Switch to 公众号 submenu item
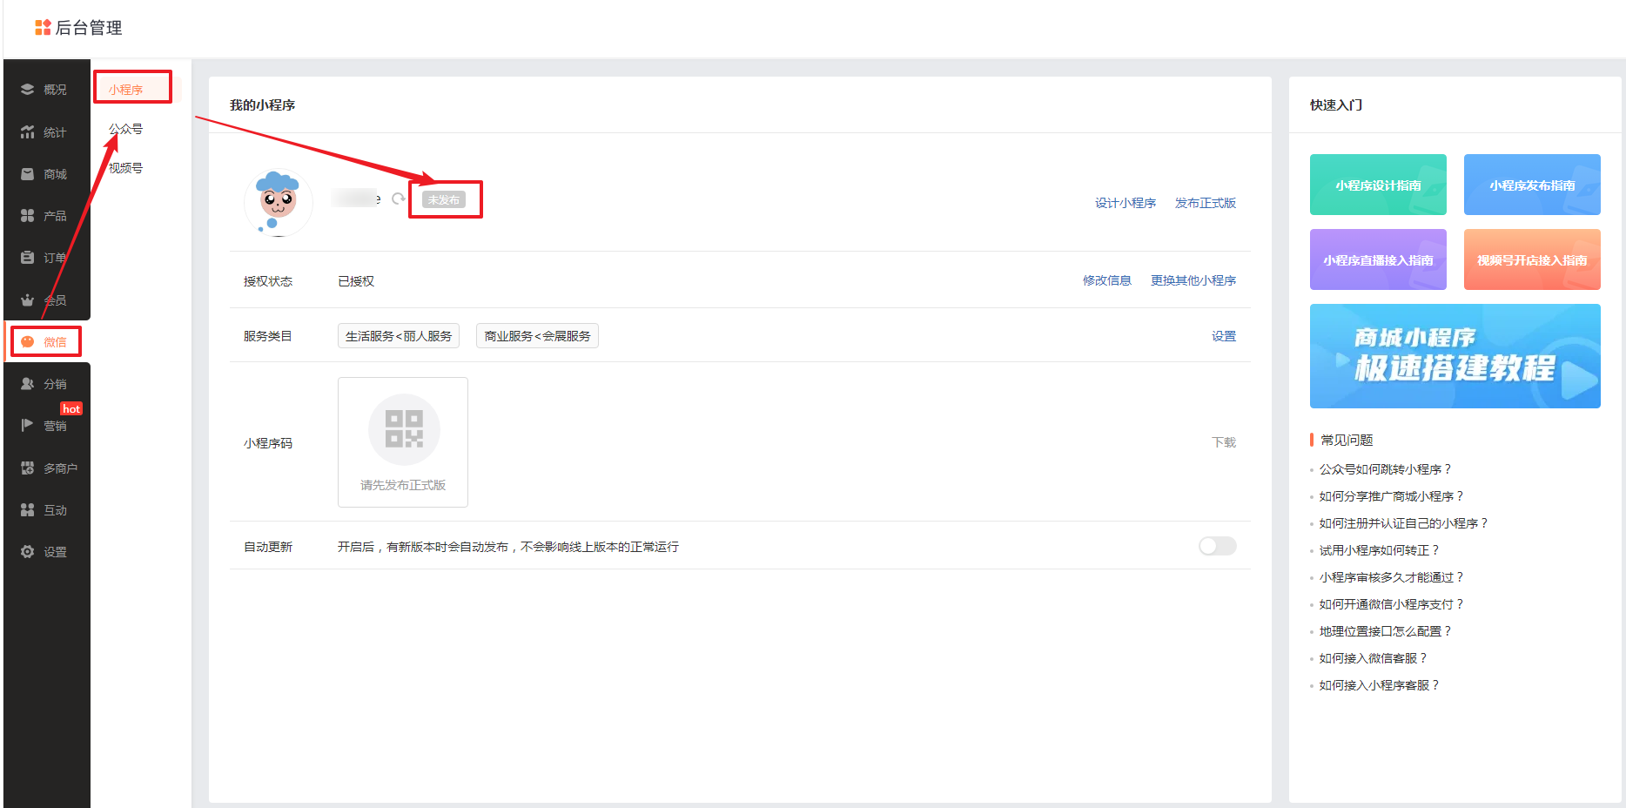The image size is (1626, 808). tap(126, 129)
